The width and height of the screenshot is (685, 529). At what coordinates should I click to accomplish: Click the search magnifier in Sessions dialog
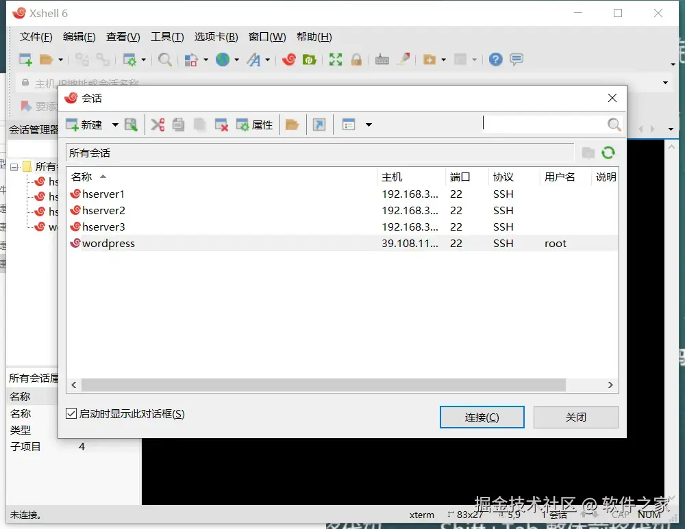(x=614, y=125)
